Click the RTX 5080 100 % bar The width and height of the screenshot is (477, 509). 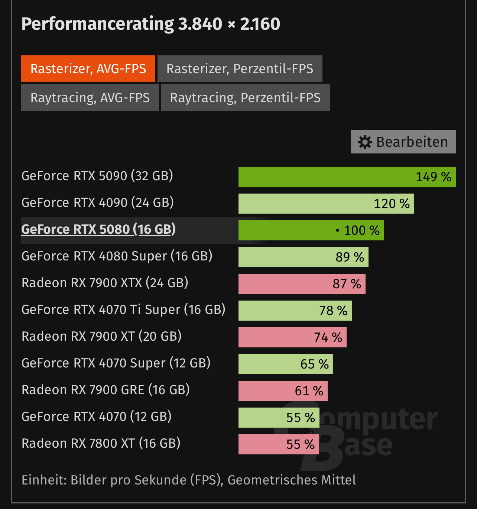(x=311, y=230)
